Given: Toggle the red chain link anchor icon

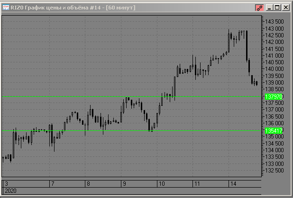Looking at the screenshot, I should (x=259, y=8).
